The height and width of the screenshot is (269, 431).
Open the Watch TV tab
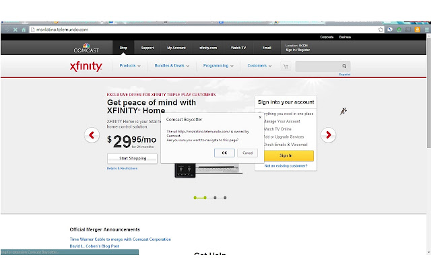point(238,48)
